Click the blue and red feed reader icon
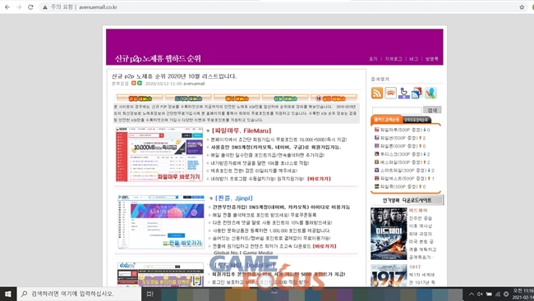The height and width of the screenshot is (301, 534). (417, 93)
